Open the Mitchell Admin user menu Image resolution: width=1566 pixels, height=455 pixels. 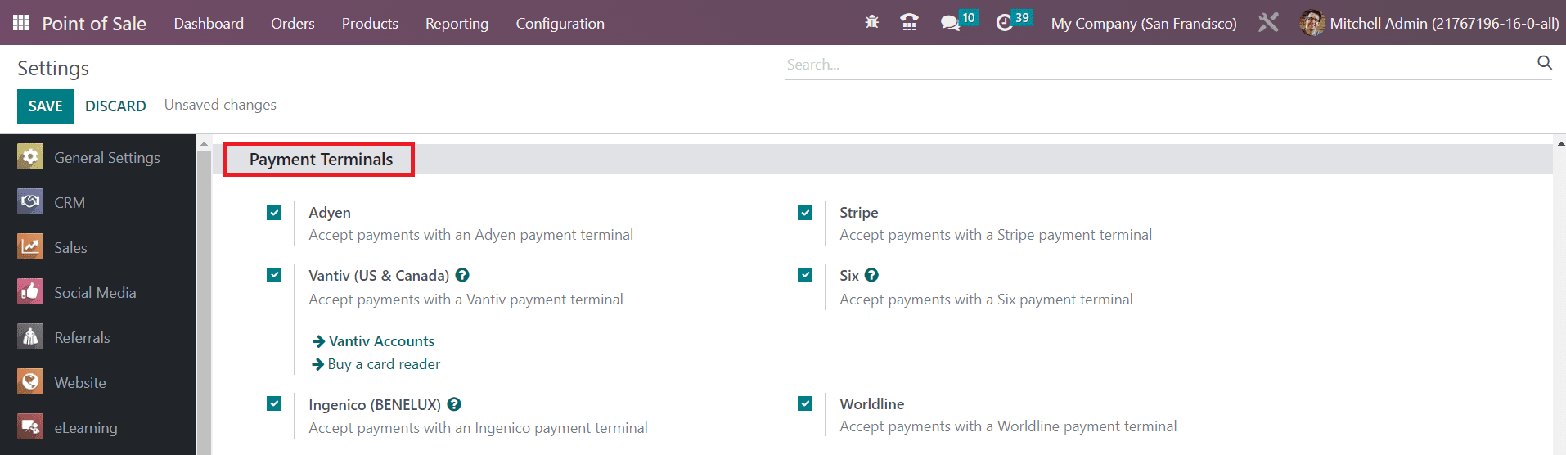[1429, 24]
